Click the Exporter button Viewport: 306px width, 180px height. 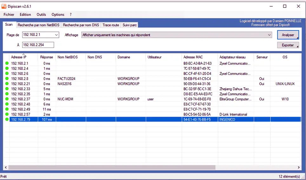[x=288, y=45]
